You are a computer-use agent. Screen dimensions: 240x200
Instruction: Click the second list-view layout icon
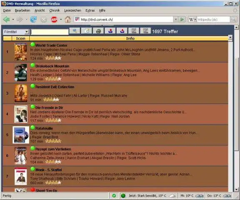pyautogui.click(x=145, y=31)
